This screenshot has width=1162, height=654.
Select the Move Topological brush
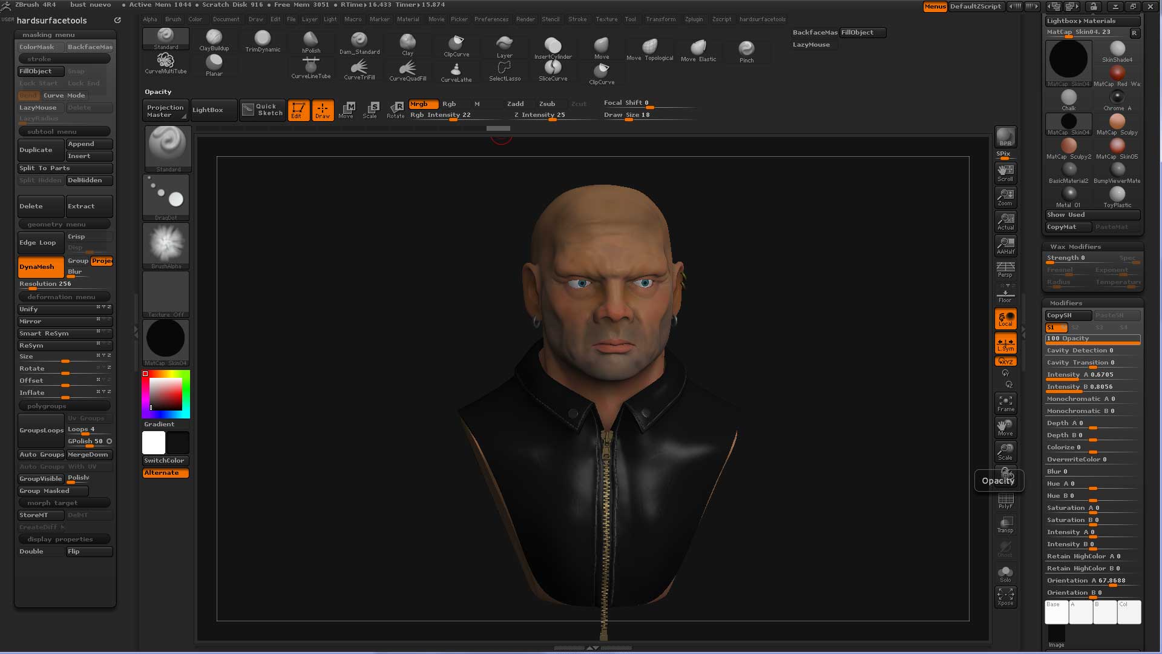650,50
